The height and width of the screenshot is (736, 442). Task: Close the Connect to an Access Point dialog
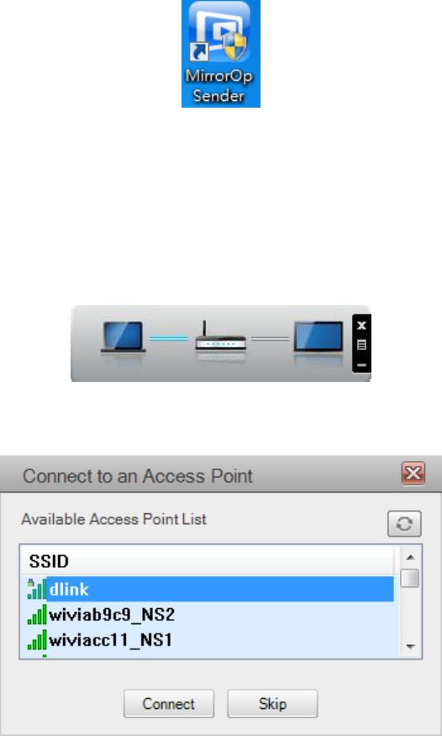click(x=413, y=473)
